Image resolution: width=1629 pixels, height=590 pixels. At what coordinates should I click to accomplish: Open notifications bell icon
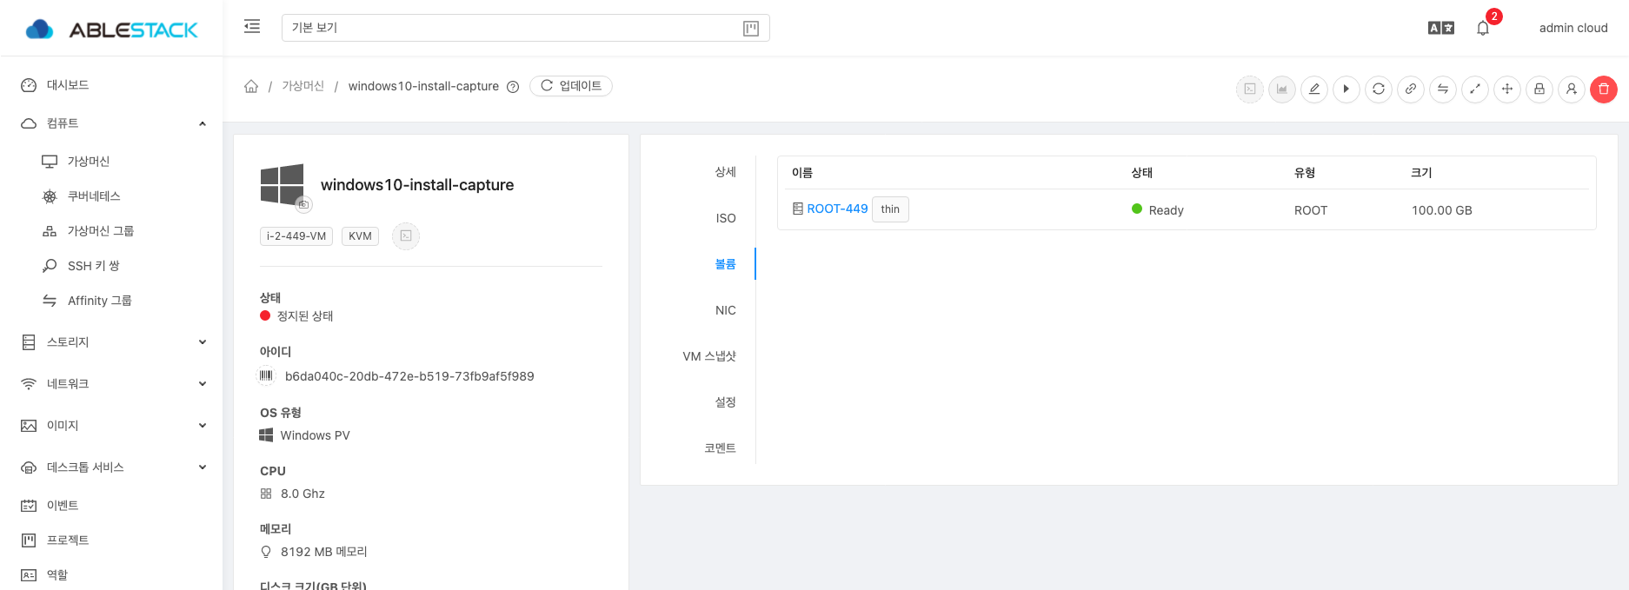point(1483,28)
